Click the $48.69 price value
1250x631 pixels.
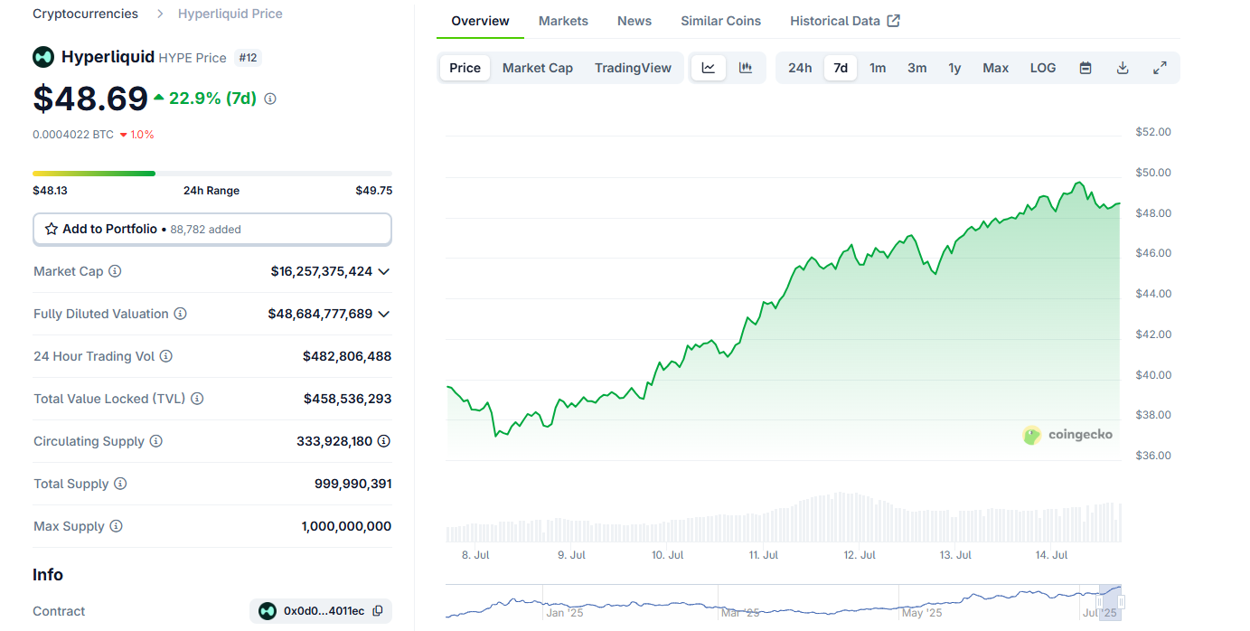[x=90, y=99]
